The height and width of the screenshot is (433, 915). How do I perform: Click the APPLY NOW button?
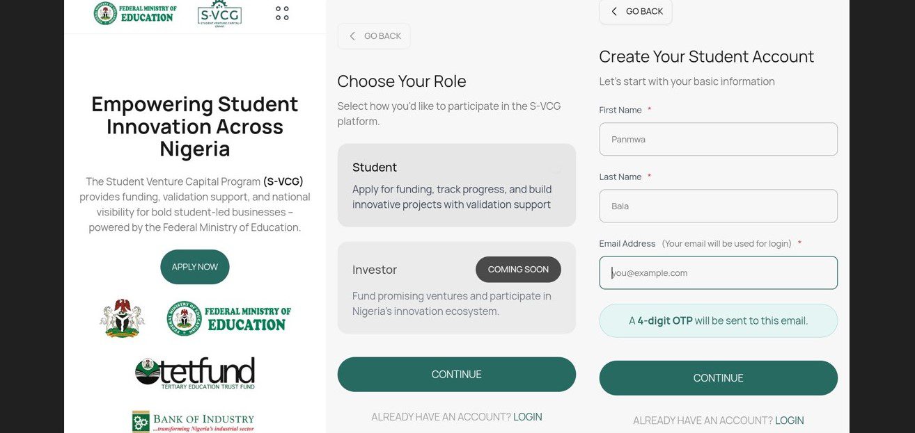(194, 266)
